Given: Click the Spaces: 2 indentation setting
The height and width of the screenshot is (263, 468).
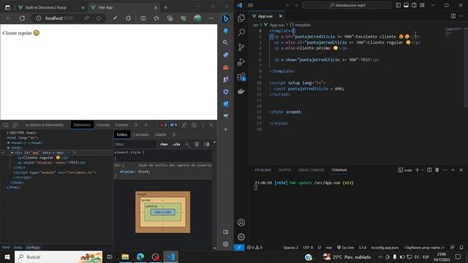Looking at the screenshot, I should (291, 248).
